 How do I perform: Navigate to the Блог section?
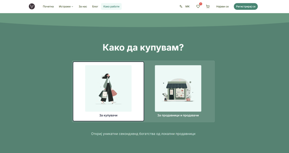click(x=95, y=6)
